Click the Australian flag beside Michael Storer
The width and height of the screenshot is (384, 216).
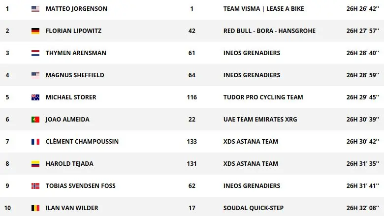click(35, 97)
